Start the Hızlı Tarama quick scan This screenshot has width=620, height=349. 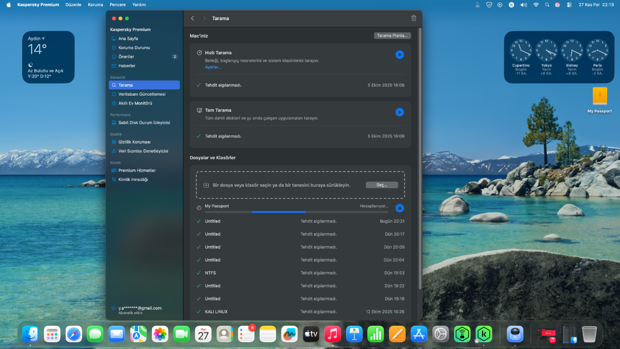(x=399, y=54)
